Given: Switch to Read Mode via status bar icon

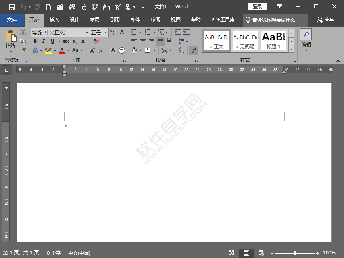Looking at the screenshot, I should point(231,253).
